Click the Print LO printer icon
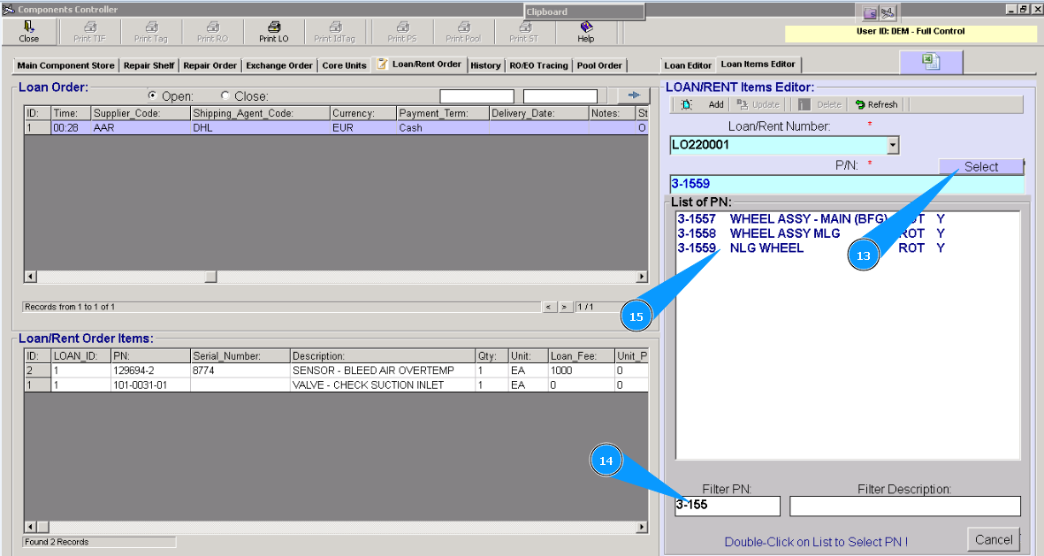Viewport: 1044px width, 556px height. tap(274, 27)
